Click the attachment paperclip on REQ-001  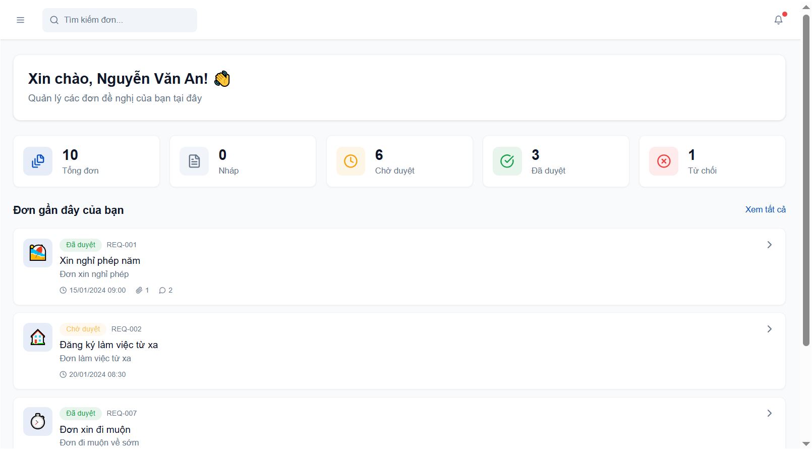(x=139, y=291)
